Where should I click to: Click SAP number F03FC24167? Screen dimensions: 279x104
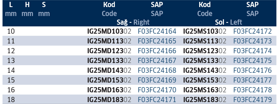coord(157,61)
